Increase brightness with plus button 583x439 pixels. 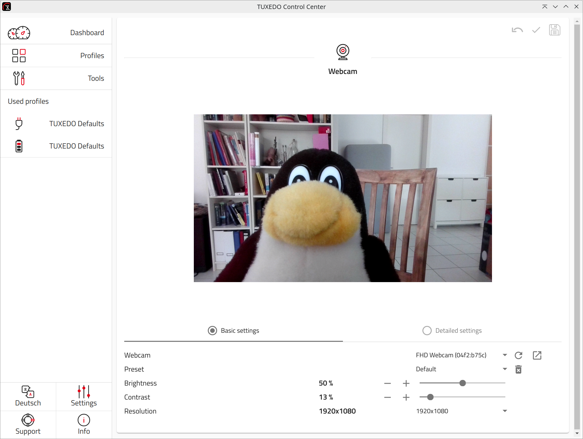tap(406, 383)
